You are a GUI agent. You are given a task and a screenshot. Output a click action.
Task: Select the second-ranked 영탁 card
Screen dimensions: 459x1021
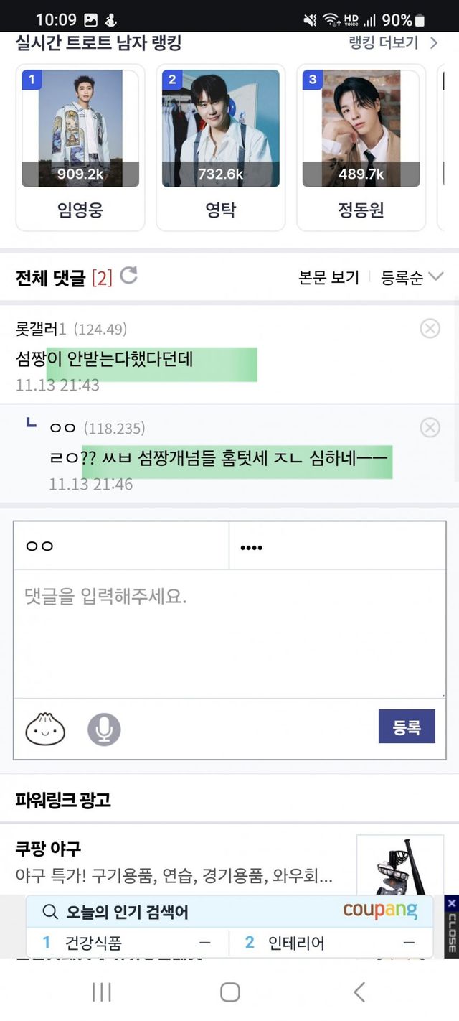pos(221,147)
